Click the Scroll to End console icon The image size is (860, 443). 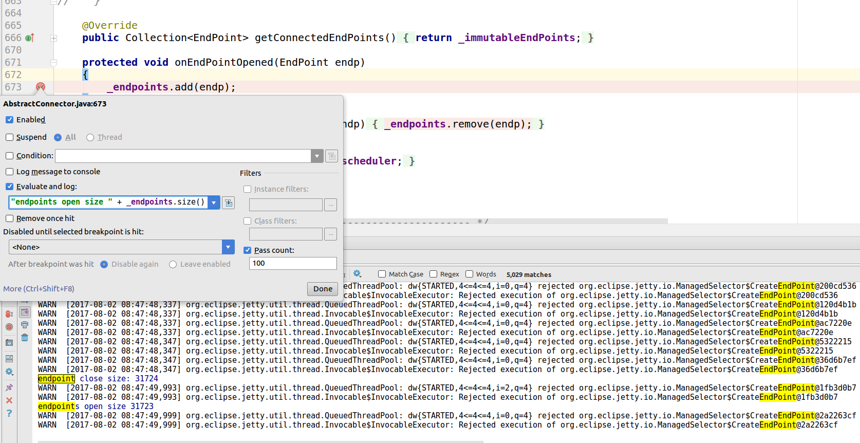(25, 312)
